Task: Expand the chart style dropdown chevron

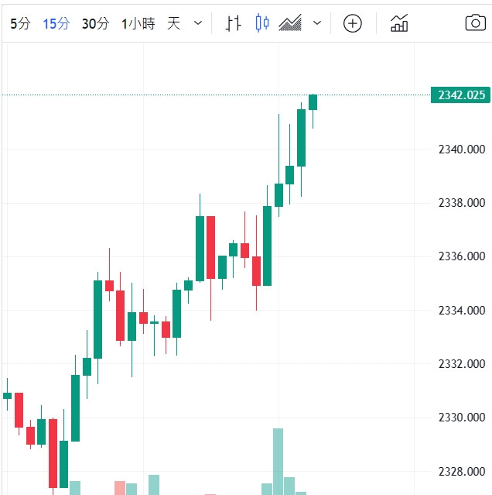Action: [x=316, y=23]
